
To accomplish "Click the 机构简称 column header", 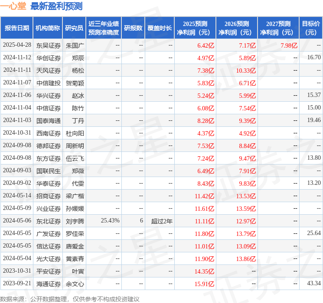I will click(48, 28).
